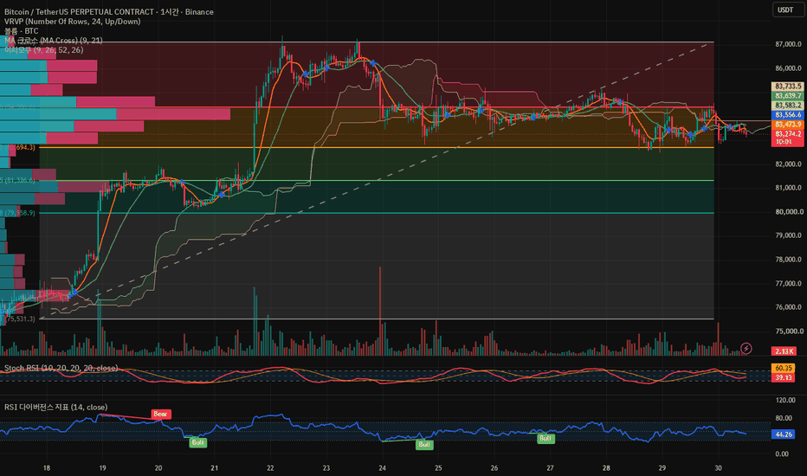Select the RSI 다이버전스 지표 legend

click(55, 407)
